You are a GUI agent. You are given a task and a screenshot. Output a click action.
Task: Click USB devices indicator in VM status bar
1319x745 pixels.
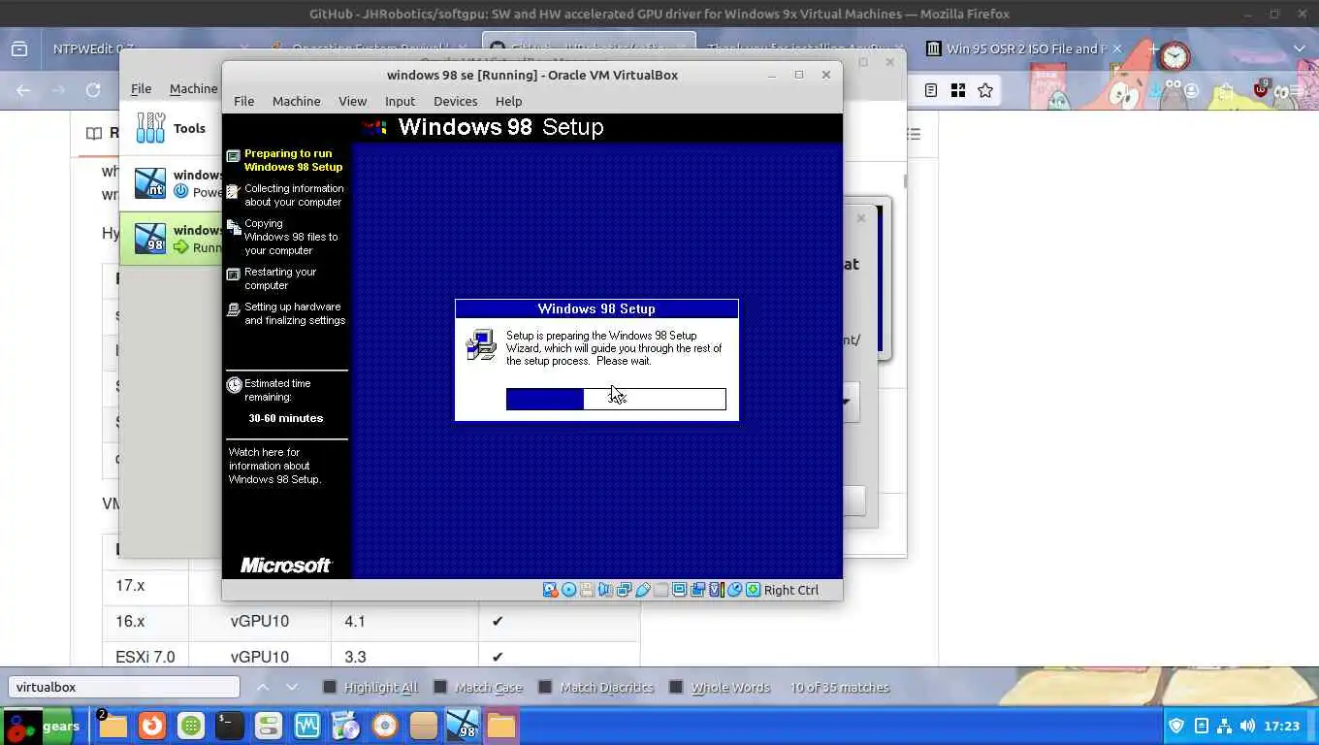pyautogui.click(x=642, y=590)
